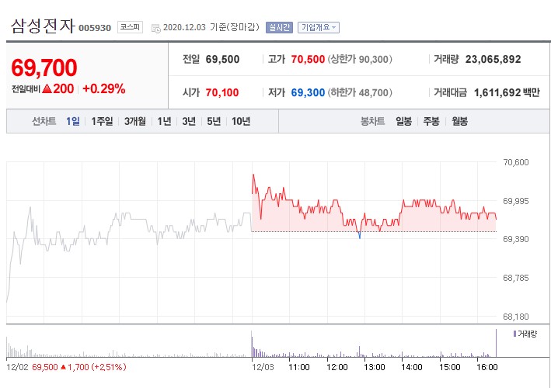Click the arrow on 기업개요 button
Image resolution: width=551 pixels, height=388 pixels.
pos(333,28)
